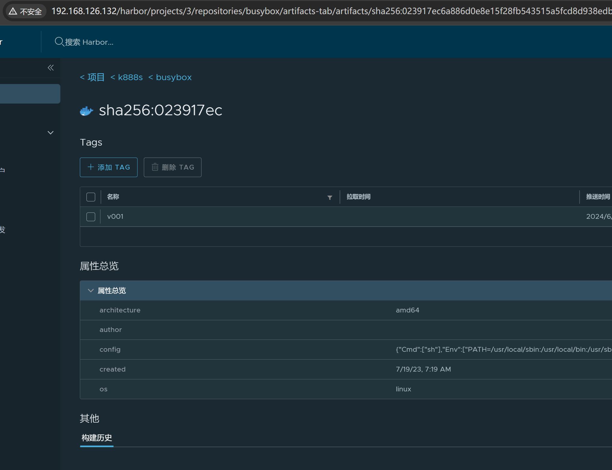Collapse the sidebar with double-chevron icon

tap(51, 68)
